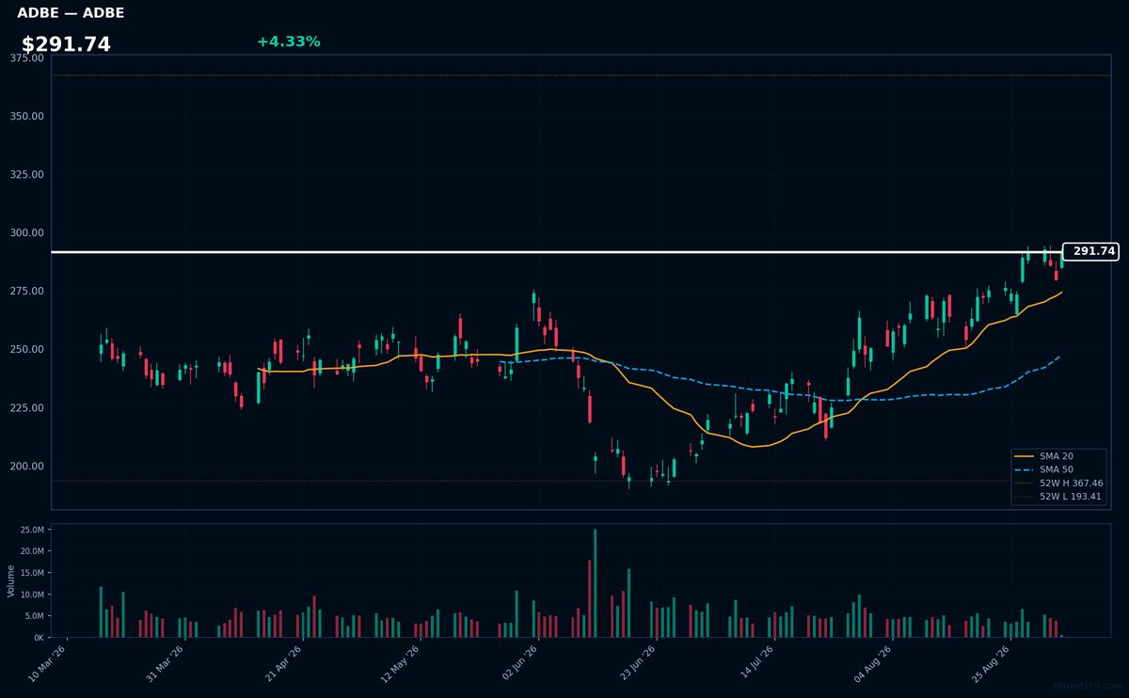Image resolution: width=1129 pixels, height=698 pixels.
Task: Click the 25.0M volume axis label
Action: (x=31, y=531)
